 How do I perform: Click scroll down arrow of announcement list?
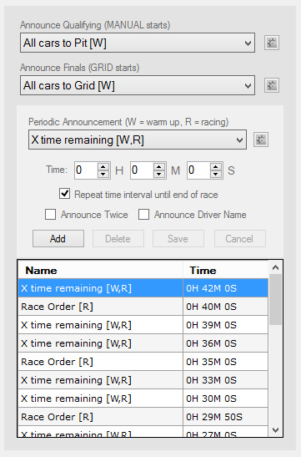coord(275,430)
